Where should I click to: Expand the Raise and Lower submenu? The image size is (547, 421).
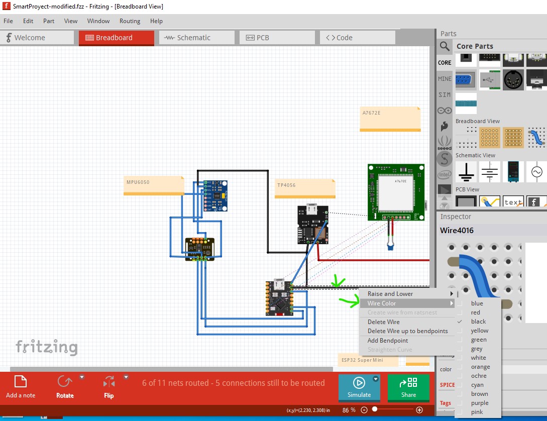coord(410,294)
